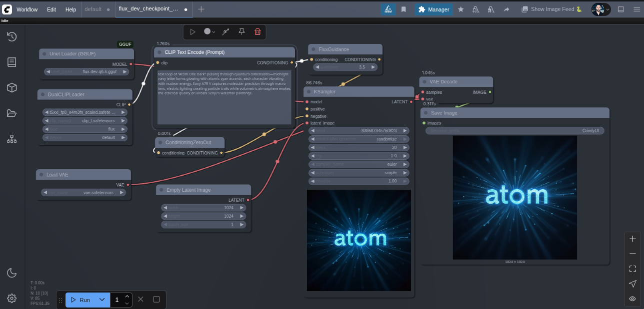Image resolution: width=644 pixels, height=309 pixels.
Task: Click the delete trash icon in selection toolbar
Action: 257,32
